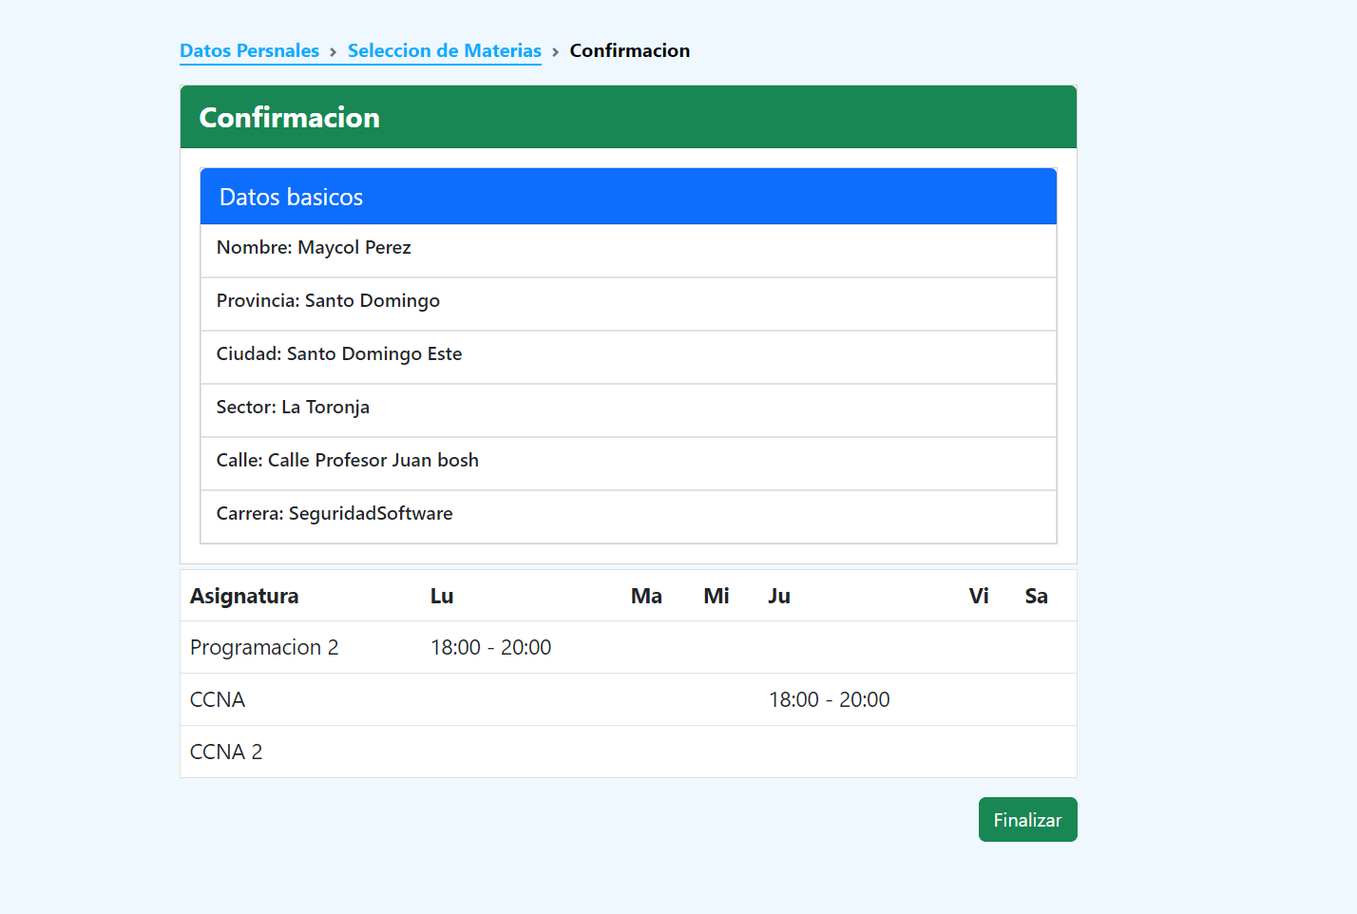Open the Datos Persnales breadcrumb link
The width and height of the screenshot is (1357, 914).
pos(249,50)
